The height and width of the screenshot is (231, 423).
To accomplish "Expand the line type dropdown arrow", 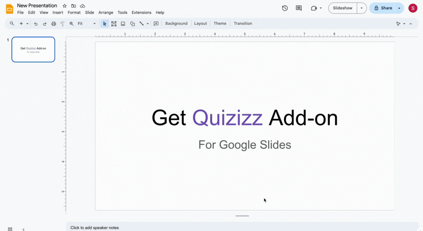I will pos(148,24).
